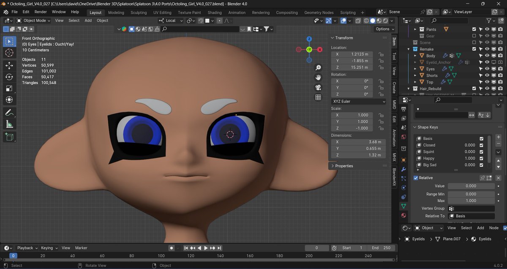This screenshot has height=269, width=507.
Task: Uncheck the Happy shape key checkbox
Action: 482,159
